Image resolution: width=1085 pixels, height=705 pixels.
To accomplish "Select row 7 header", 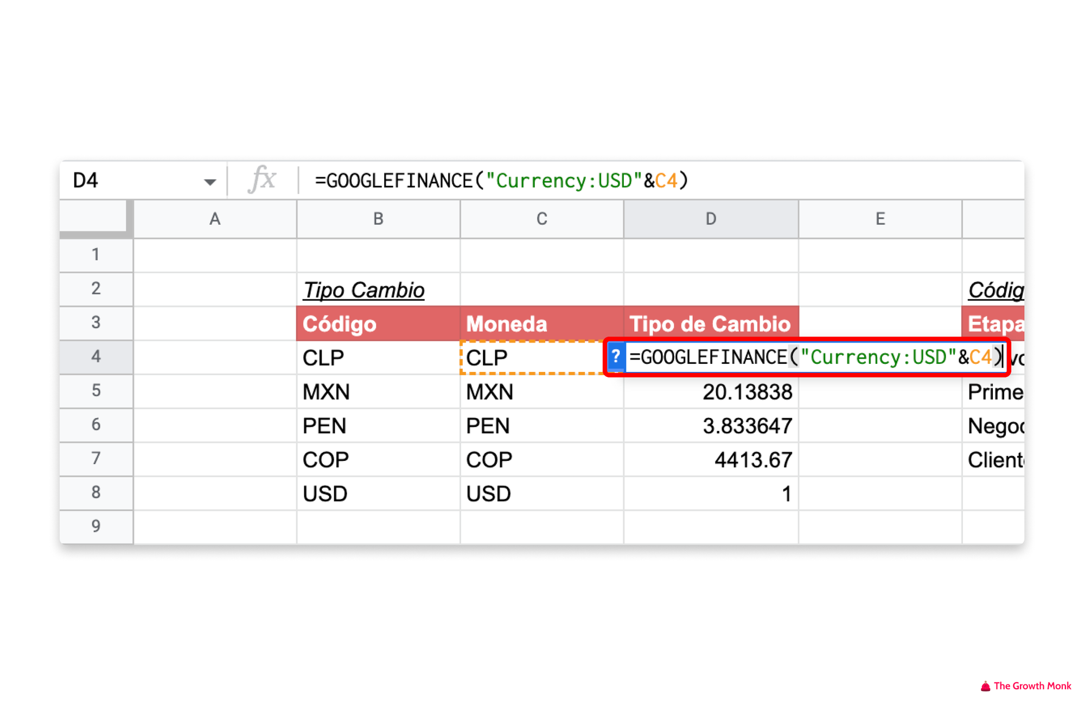I will pos(96,459).
